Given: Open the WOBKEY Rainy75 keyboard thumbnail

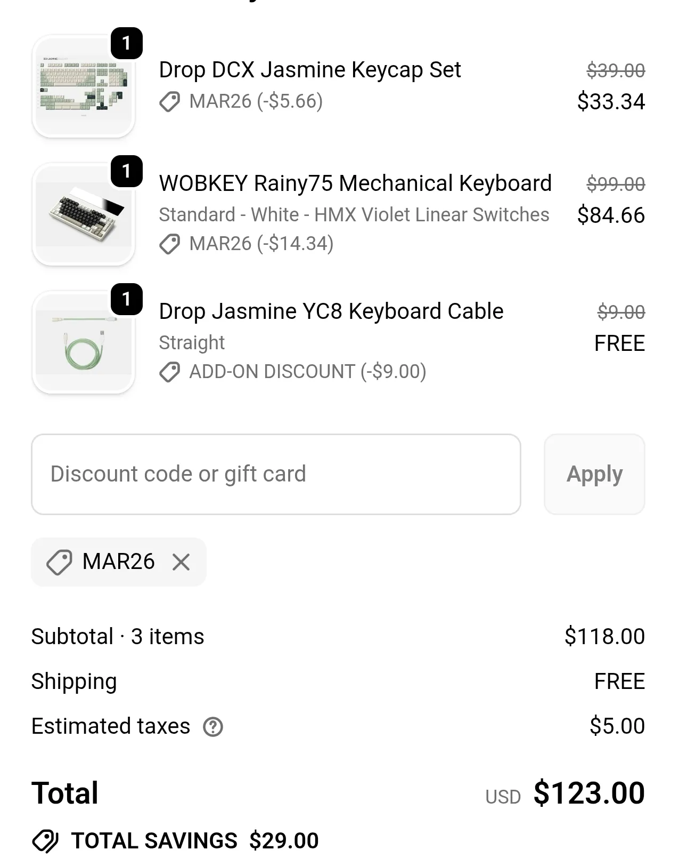Looking at the screenshot, I should click(x=83, y=215).
